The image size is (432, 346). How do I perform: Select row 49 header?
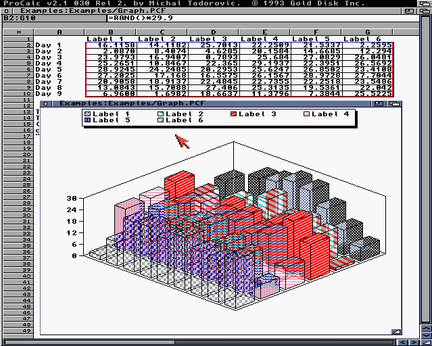pos(18,330)
